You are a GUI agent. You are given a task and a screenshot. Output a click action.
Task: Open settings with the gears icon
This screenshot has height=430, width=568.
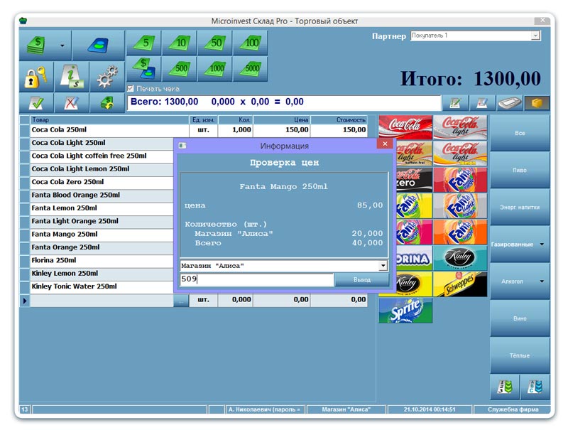(x=106, y=76)
